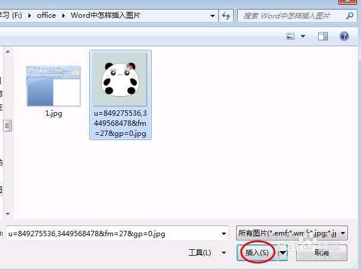Click the 取消 cancel button

[322, 253]
